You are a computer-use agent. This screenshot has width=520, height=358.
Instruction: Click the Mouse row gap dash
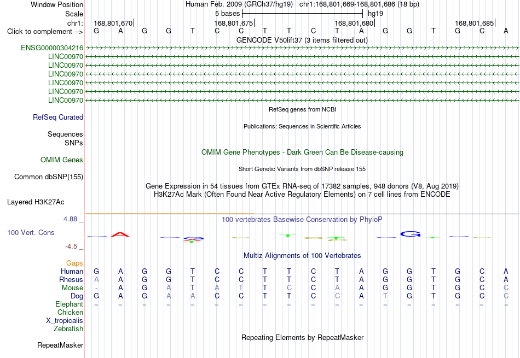coord(96,288)
